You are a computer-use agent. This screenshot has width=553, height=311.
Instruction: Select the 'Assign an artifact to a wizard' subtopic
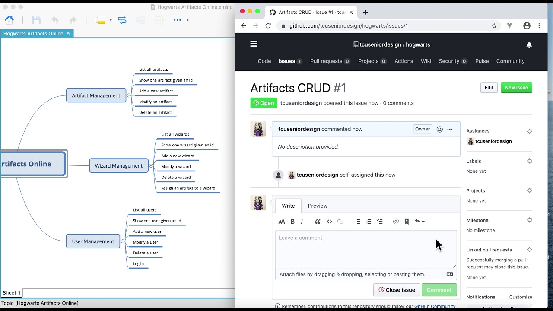coord(188,188)
